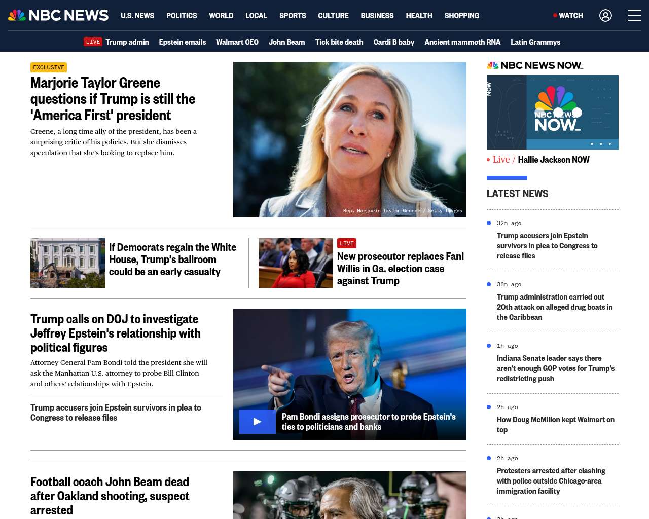649x519 pixels.
Task: Open the Marjorie Taylor Greene photo
Action: click(x=350, y=139)
